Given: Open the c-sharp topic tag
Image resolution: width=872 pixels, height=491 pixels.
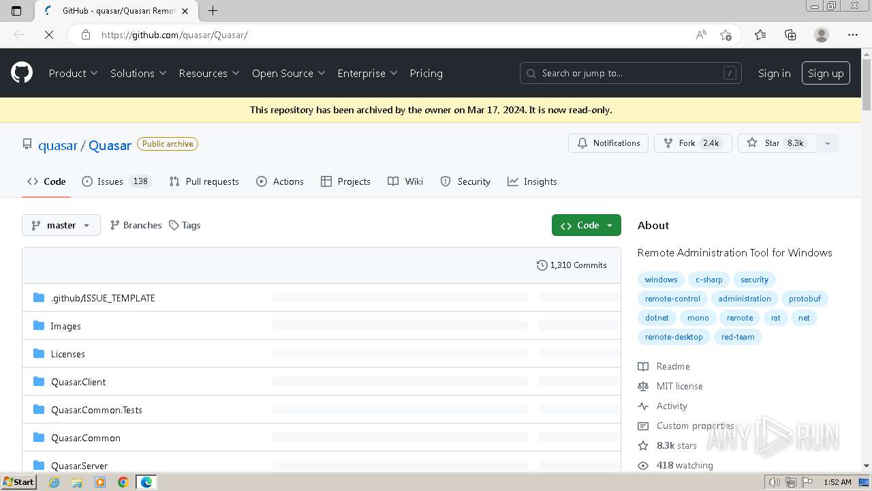Looking at the screenshot, I should pyautogui.click(x=708, y=280).
